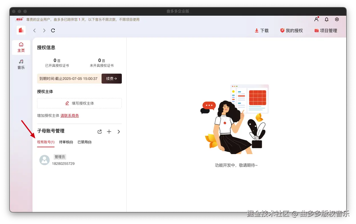Viewport: 356px width, 224px height.
Task: Click the 管理员 label tag
Action: pyautogui.click(x=60, y=157)
